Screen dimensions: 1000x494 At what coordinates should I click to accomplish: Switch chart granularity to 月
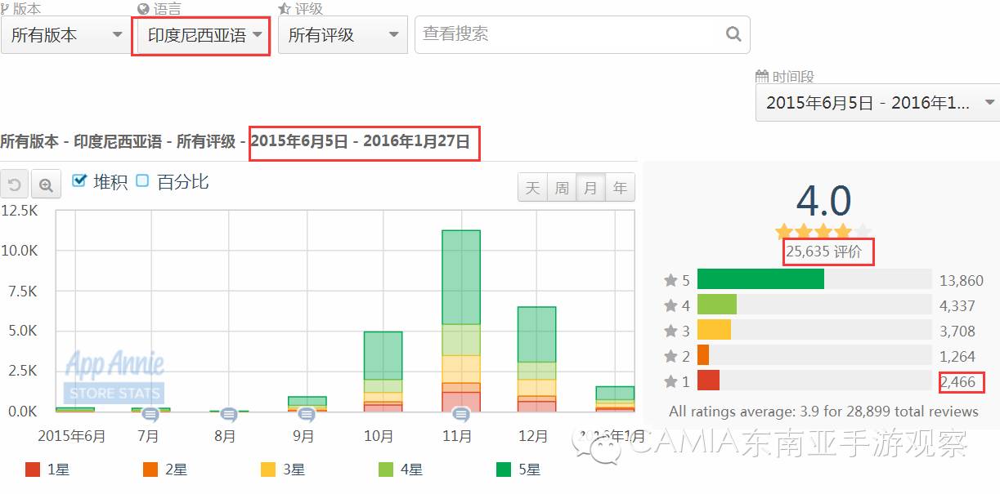click(x=591, y=188)
